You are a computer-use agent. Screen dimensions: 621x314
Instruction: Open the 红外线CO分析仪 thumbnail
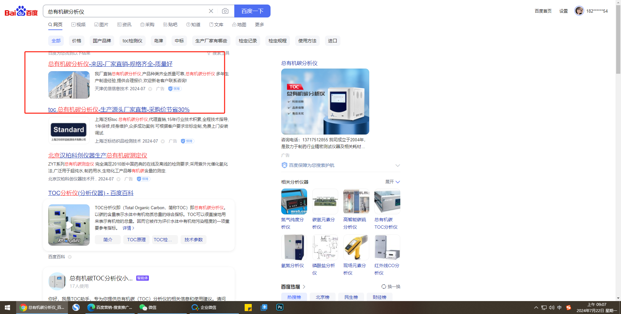point(387,247)
